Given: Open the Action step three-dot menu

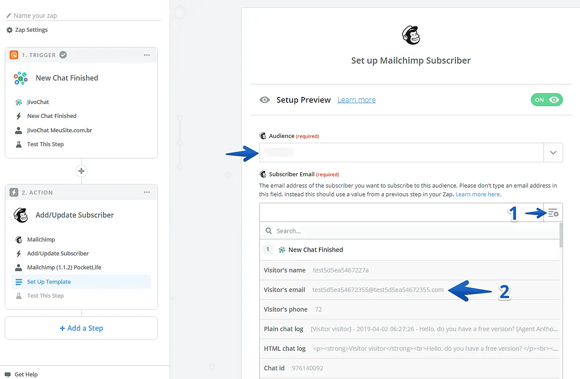Looking at the screenshot, I should pyautogui.click(x=147, y=192).
